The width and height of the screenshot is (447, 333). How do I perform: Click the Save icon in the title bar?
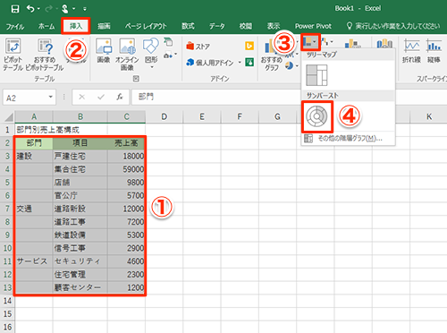click(x=15, y=9)
